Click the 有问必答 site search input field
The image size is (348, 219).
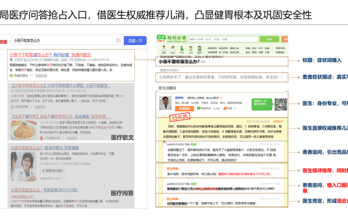(223, 39)
